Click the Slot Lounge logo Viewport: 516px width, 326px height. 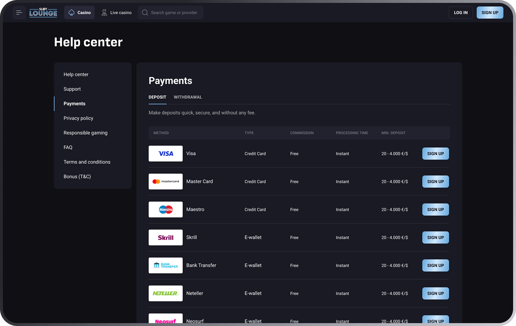click(x=43, y=13)
